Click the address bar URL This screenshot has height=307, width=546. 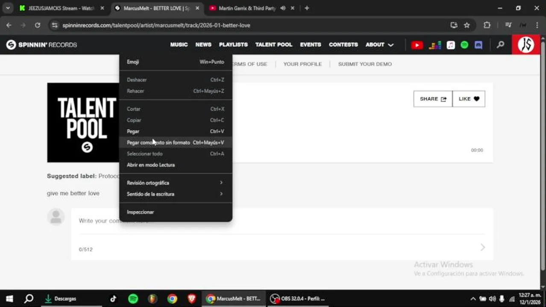[156, 25]
